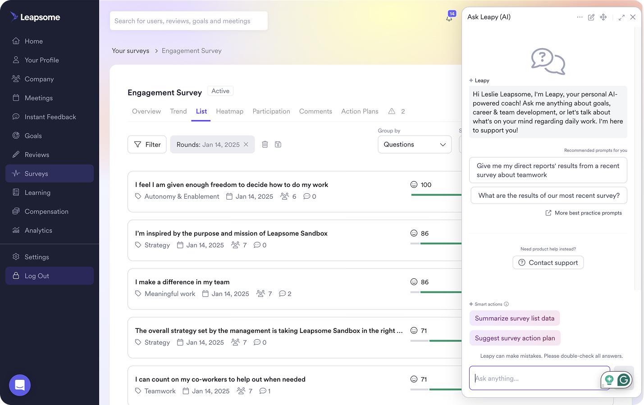
Task: Click the Leapsome logo
Action: [x=35, y=17]
